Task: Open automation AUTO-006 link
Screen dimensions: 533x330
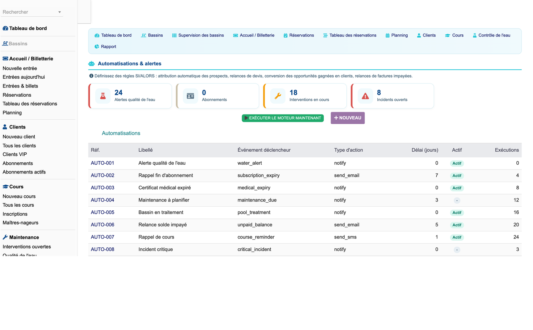Action: coord(103,225)
